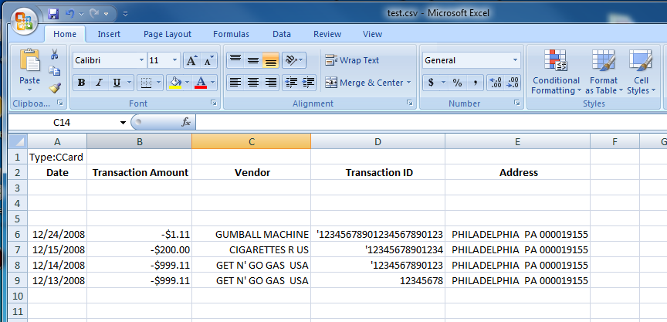Toggle Wrap Text for cell
The height and width of the screenshot is (322, 667).
[x=353, y=60]
